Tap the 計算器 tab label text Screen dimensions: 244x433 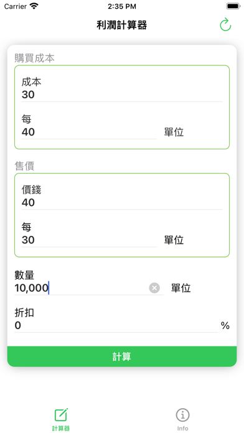coord(61,428)
